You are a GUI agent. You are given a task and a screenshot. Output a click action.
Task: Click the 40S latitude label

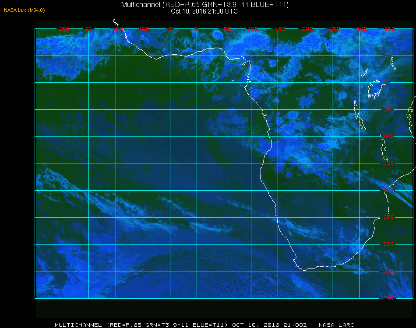(389, 298)
